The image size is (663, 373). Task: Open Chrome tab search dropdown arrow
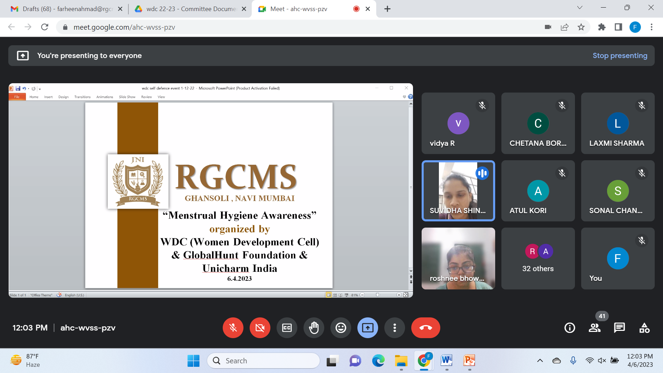[579, 8]
